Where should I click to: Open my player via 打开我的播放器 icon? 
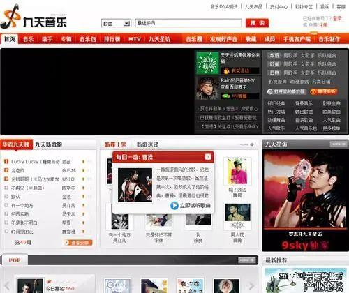(x=269, y=91)
